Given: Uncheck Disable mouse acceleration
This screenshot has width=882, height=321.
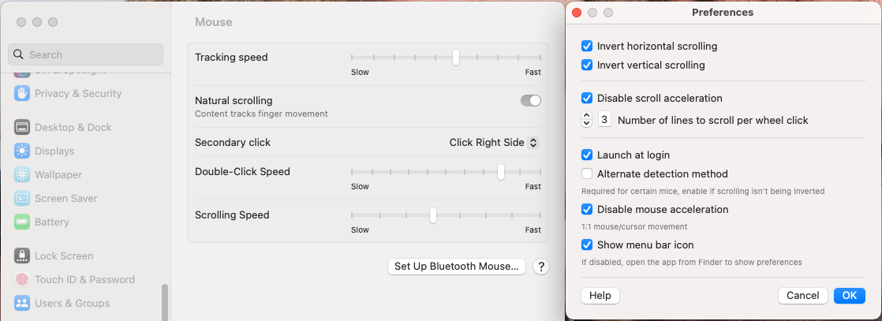Looking at the screenshot, I should (587, 210).
